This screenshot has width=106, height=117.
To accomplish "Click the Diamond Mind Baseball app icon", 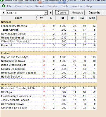I will pos(3,6).
